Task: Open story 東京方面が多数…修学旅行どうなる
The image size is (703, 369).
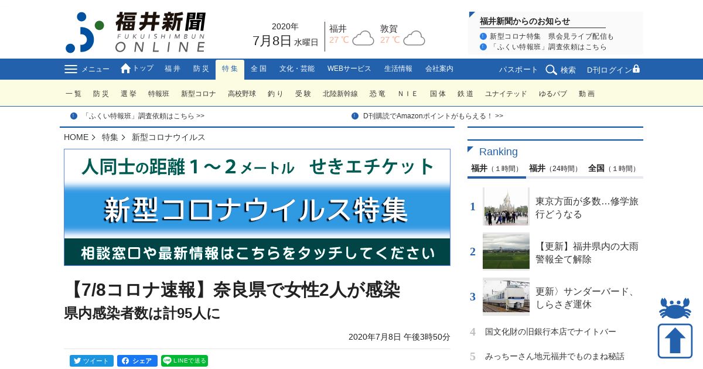Action: tap(587, 207)
